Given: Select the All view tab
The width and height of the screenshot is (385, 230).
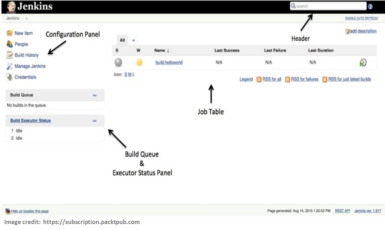Looking at the screenshot, I should point(122,40).
